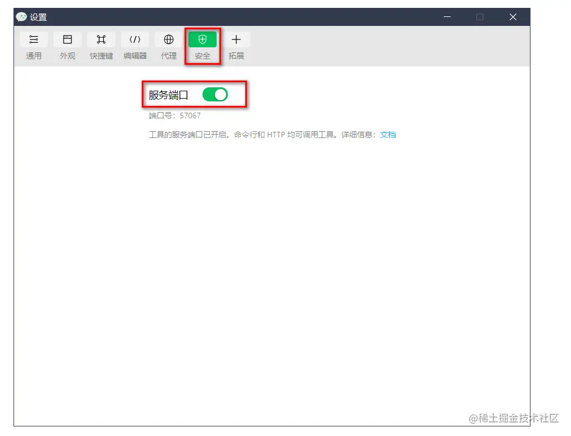Open the 拓展 extensions plus tab
The image size is (571, 436).
click(236, 46)
